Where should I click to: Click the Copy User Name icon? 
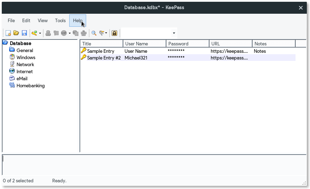(48, 33)
